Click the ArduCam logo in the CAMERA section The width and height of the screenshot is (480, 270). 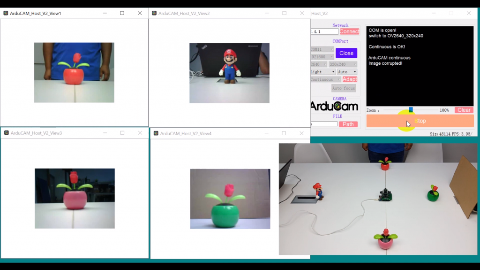tap(334, 106)
